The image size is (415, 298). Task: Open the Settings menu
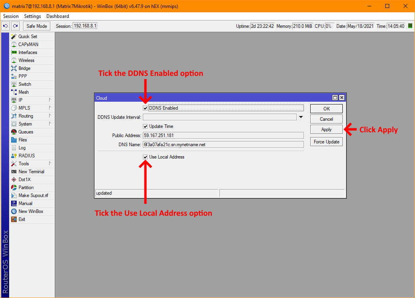[33, 16]
